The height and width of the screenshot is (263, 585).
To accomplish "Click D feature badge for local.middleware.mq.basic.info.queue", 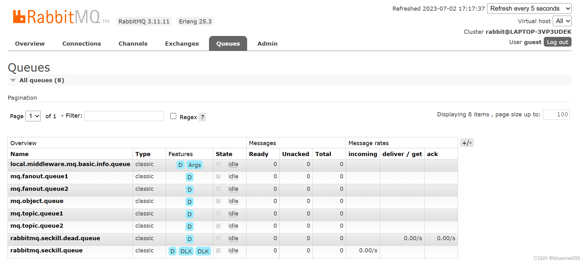I will pyautogui.click(x=180, y=165).
